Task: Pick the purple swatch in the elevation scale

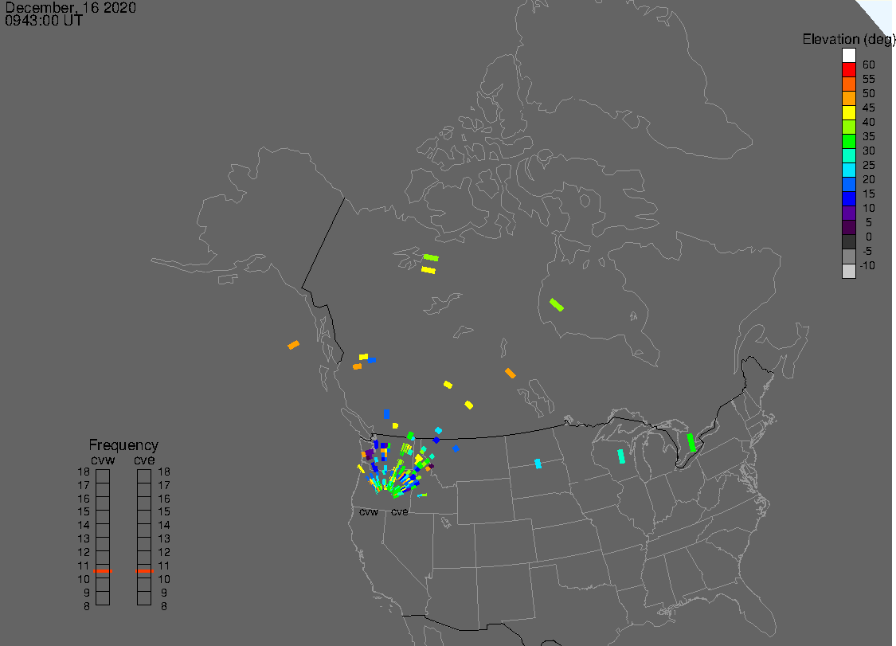Action: (848, 213)
